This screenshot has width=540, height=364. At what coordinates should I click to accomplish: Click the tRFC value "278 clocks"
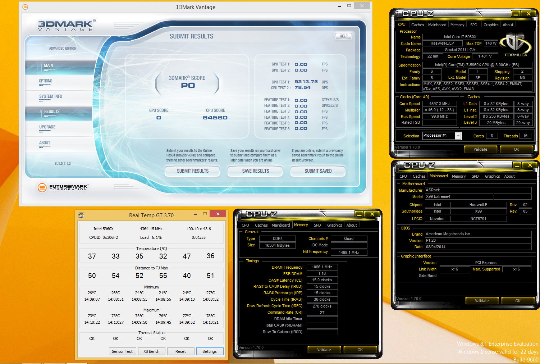coord(322,306)
